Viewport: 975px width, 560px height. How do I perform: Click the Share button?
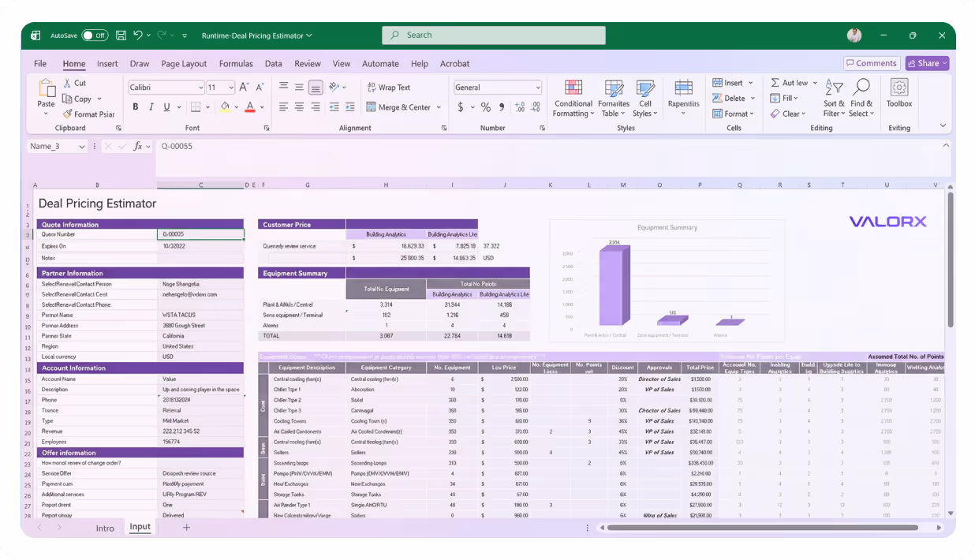(x=926, y=63)
